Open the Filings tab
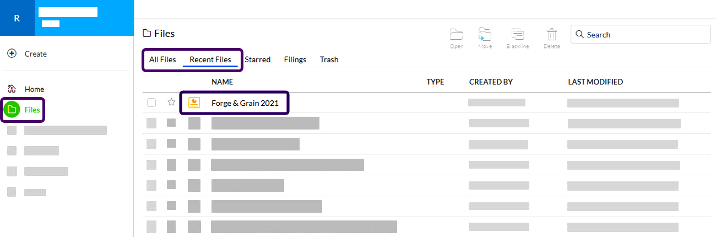Screen dimensions: 716x237 295,60
